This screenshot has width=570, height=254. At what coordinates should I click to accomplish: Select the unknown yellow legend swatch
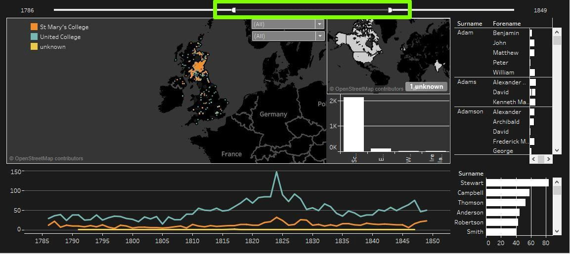[x=34, y=46]
